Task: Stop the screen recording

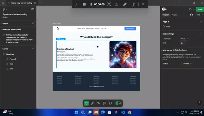Action: (x=84, y=4)
